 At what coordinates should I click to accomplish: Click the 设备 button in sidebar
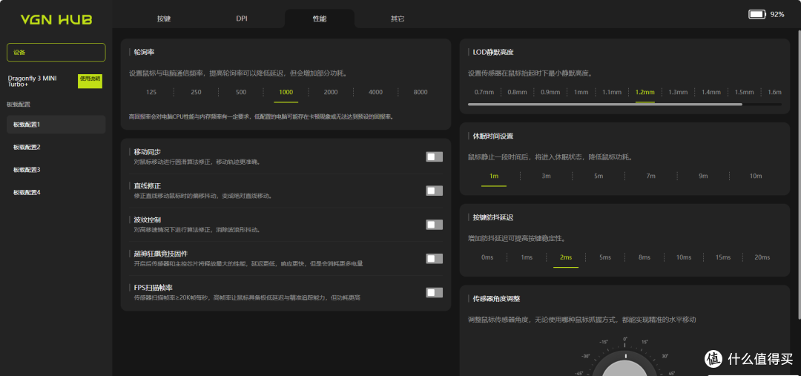56,53
